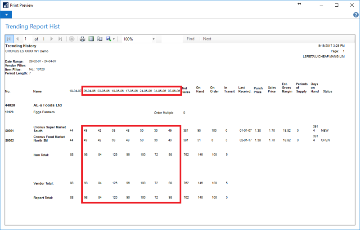Open the page setup icon
Screen dimensions: 360x230
tap(99, 39)
